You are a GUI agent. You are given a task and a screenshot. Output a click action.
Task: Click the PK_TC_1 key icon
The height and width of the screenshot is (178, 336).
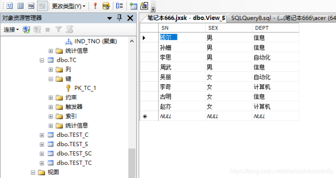[68, 88]
